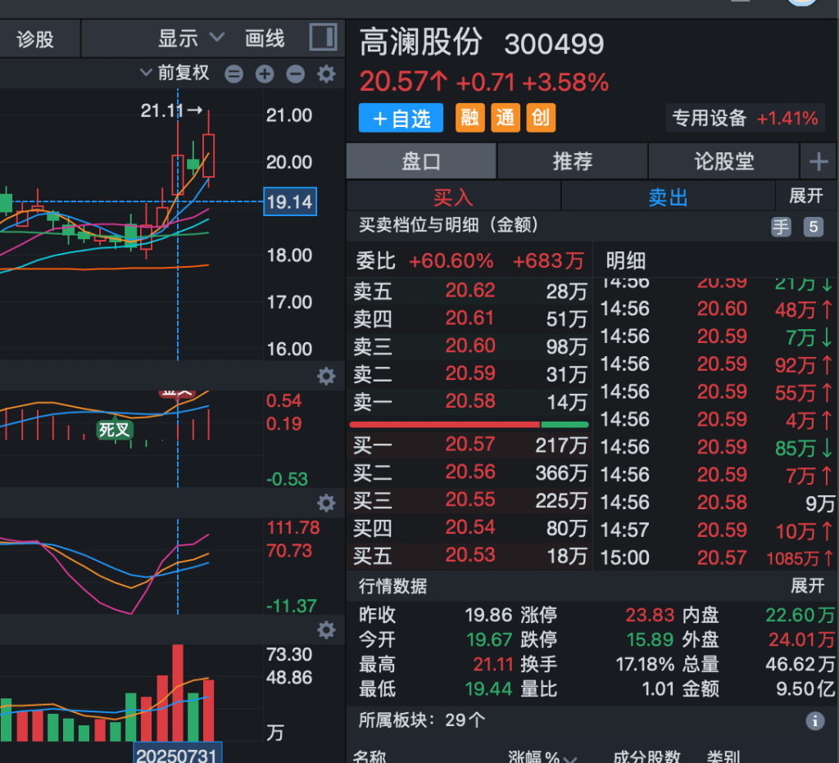Click the current price 20.57
This screenshot has height=763, width=839.
(404, 83)
